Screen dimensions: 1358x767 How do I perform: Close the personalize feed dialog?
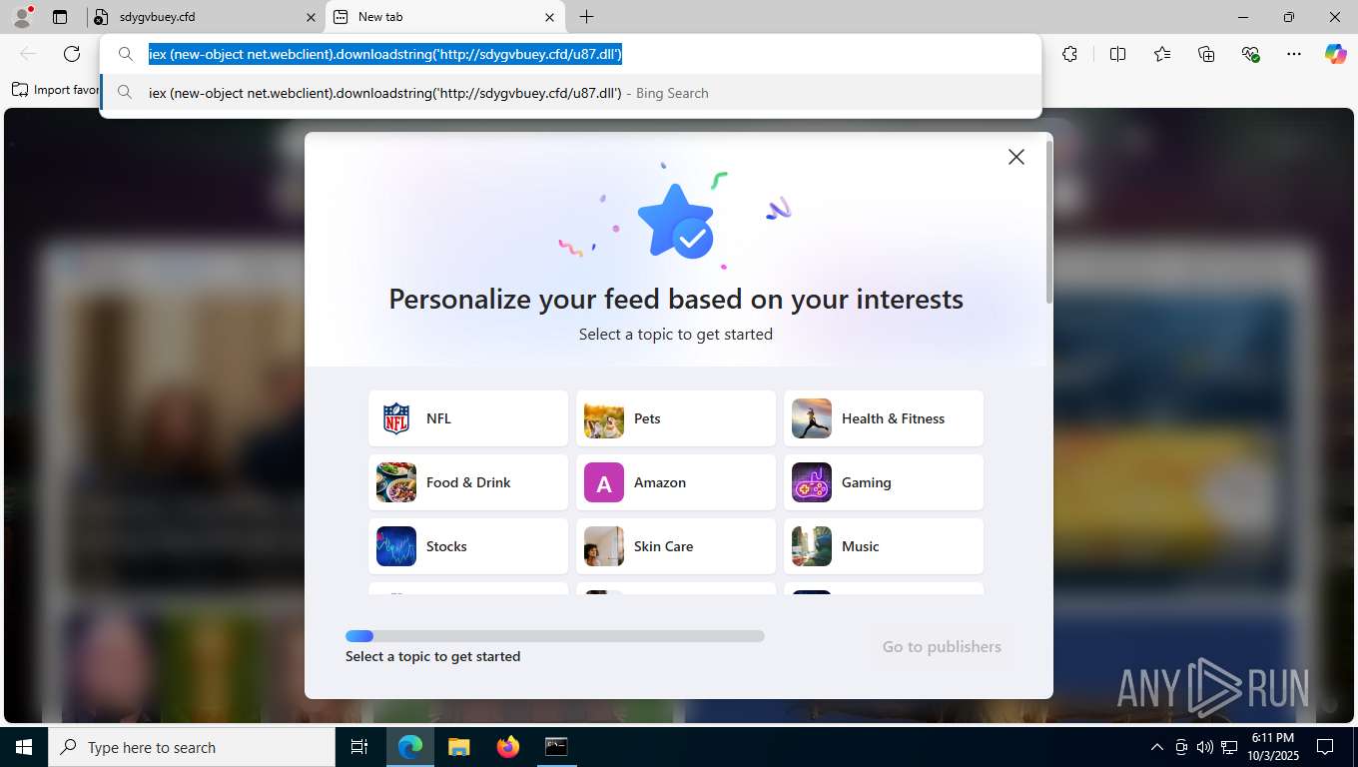pos(1017,157)
